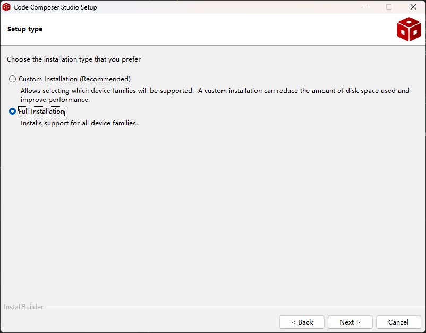The width and height of the screenshot is (426, 333).
Task: Close the Code Composer Studio Setup window
Action: [413, 7]
